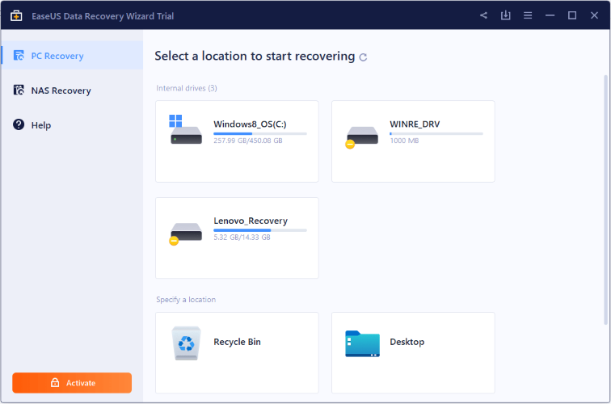Select the PC Recovery tab
This screenshot has height=404, width=611.
[73, 56]
